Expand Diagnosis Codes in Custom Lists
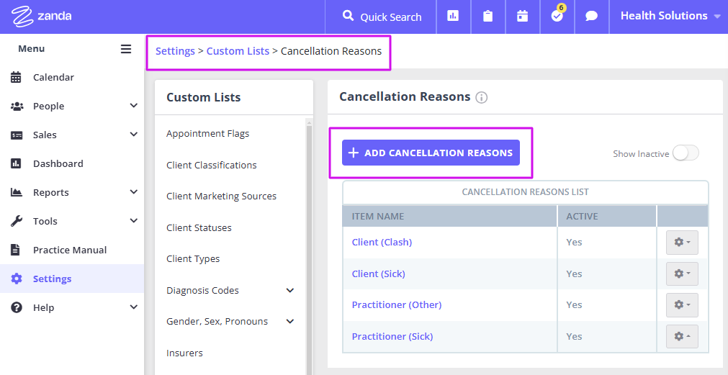Image resolution: width=728 pixels, height=375 pixels. (x=290, y=291)
